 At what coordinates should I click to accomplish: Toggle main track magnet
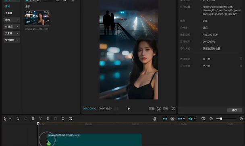(165, 119)
